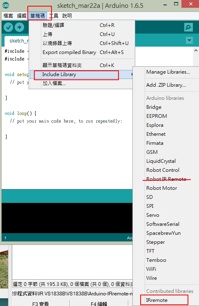Open the 工具 menu
The width and height of the screenshot is (199, 306).
pyautogui.click(x=54, y=16)
